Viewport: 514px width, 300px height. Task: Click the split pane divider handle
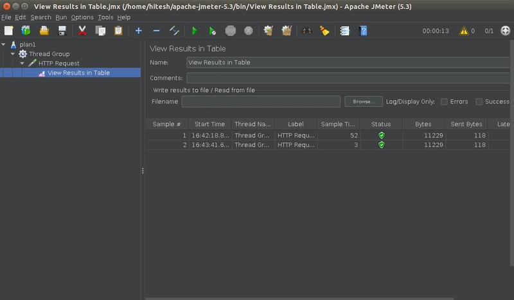143,171
